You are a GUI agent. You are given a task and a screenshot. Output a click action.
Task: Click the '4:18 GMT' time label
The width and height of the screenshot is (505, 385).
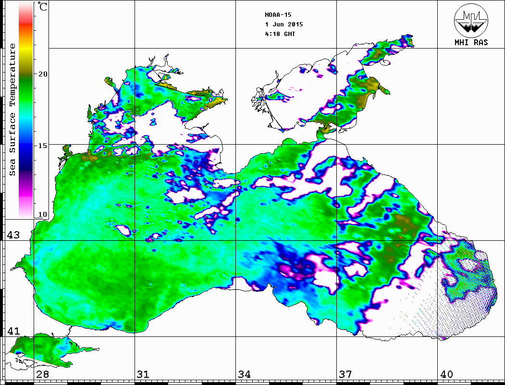[x=280, y=34]
